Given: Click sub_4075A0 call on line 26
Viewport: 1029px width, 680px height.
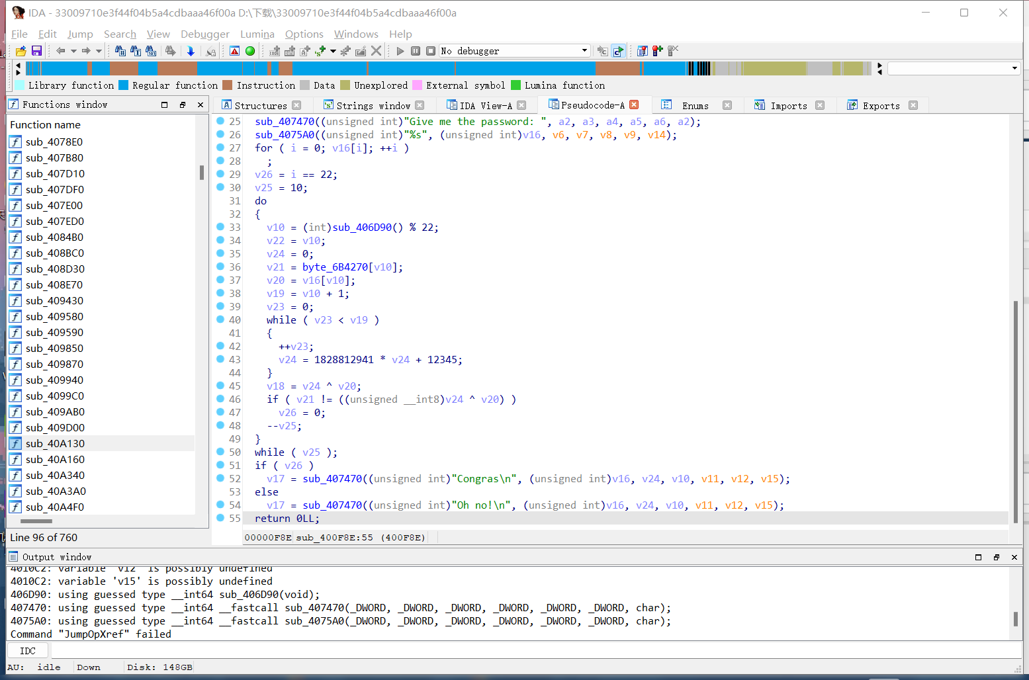Looking at the screenshot, I should (x=285, y=135).
